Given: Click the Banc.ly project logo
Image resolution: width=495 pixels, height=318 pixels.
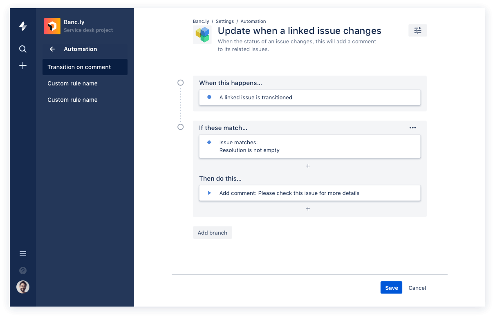Looking at the screenshot, I should click(52, 26).
